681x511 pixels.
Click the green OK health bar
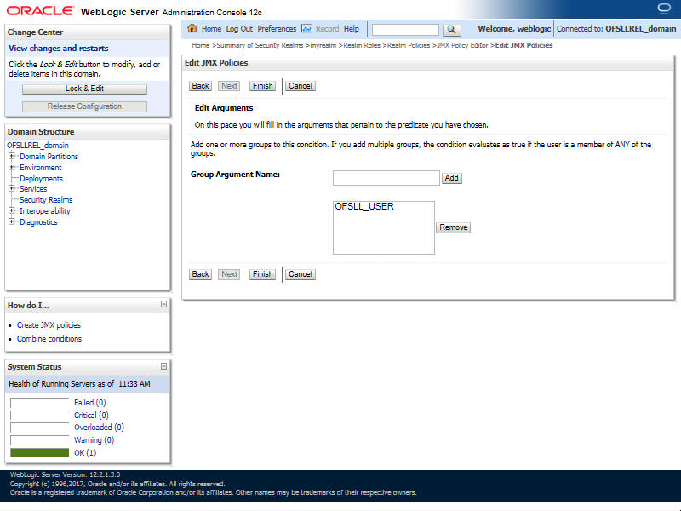click(x=39, y=453)
